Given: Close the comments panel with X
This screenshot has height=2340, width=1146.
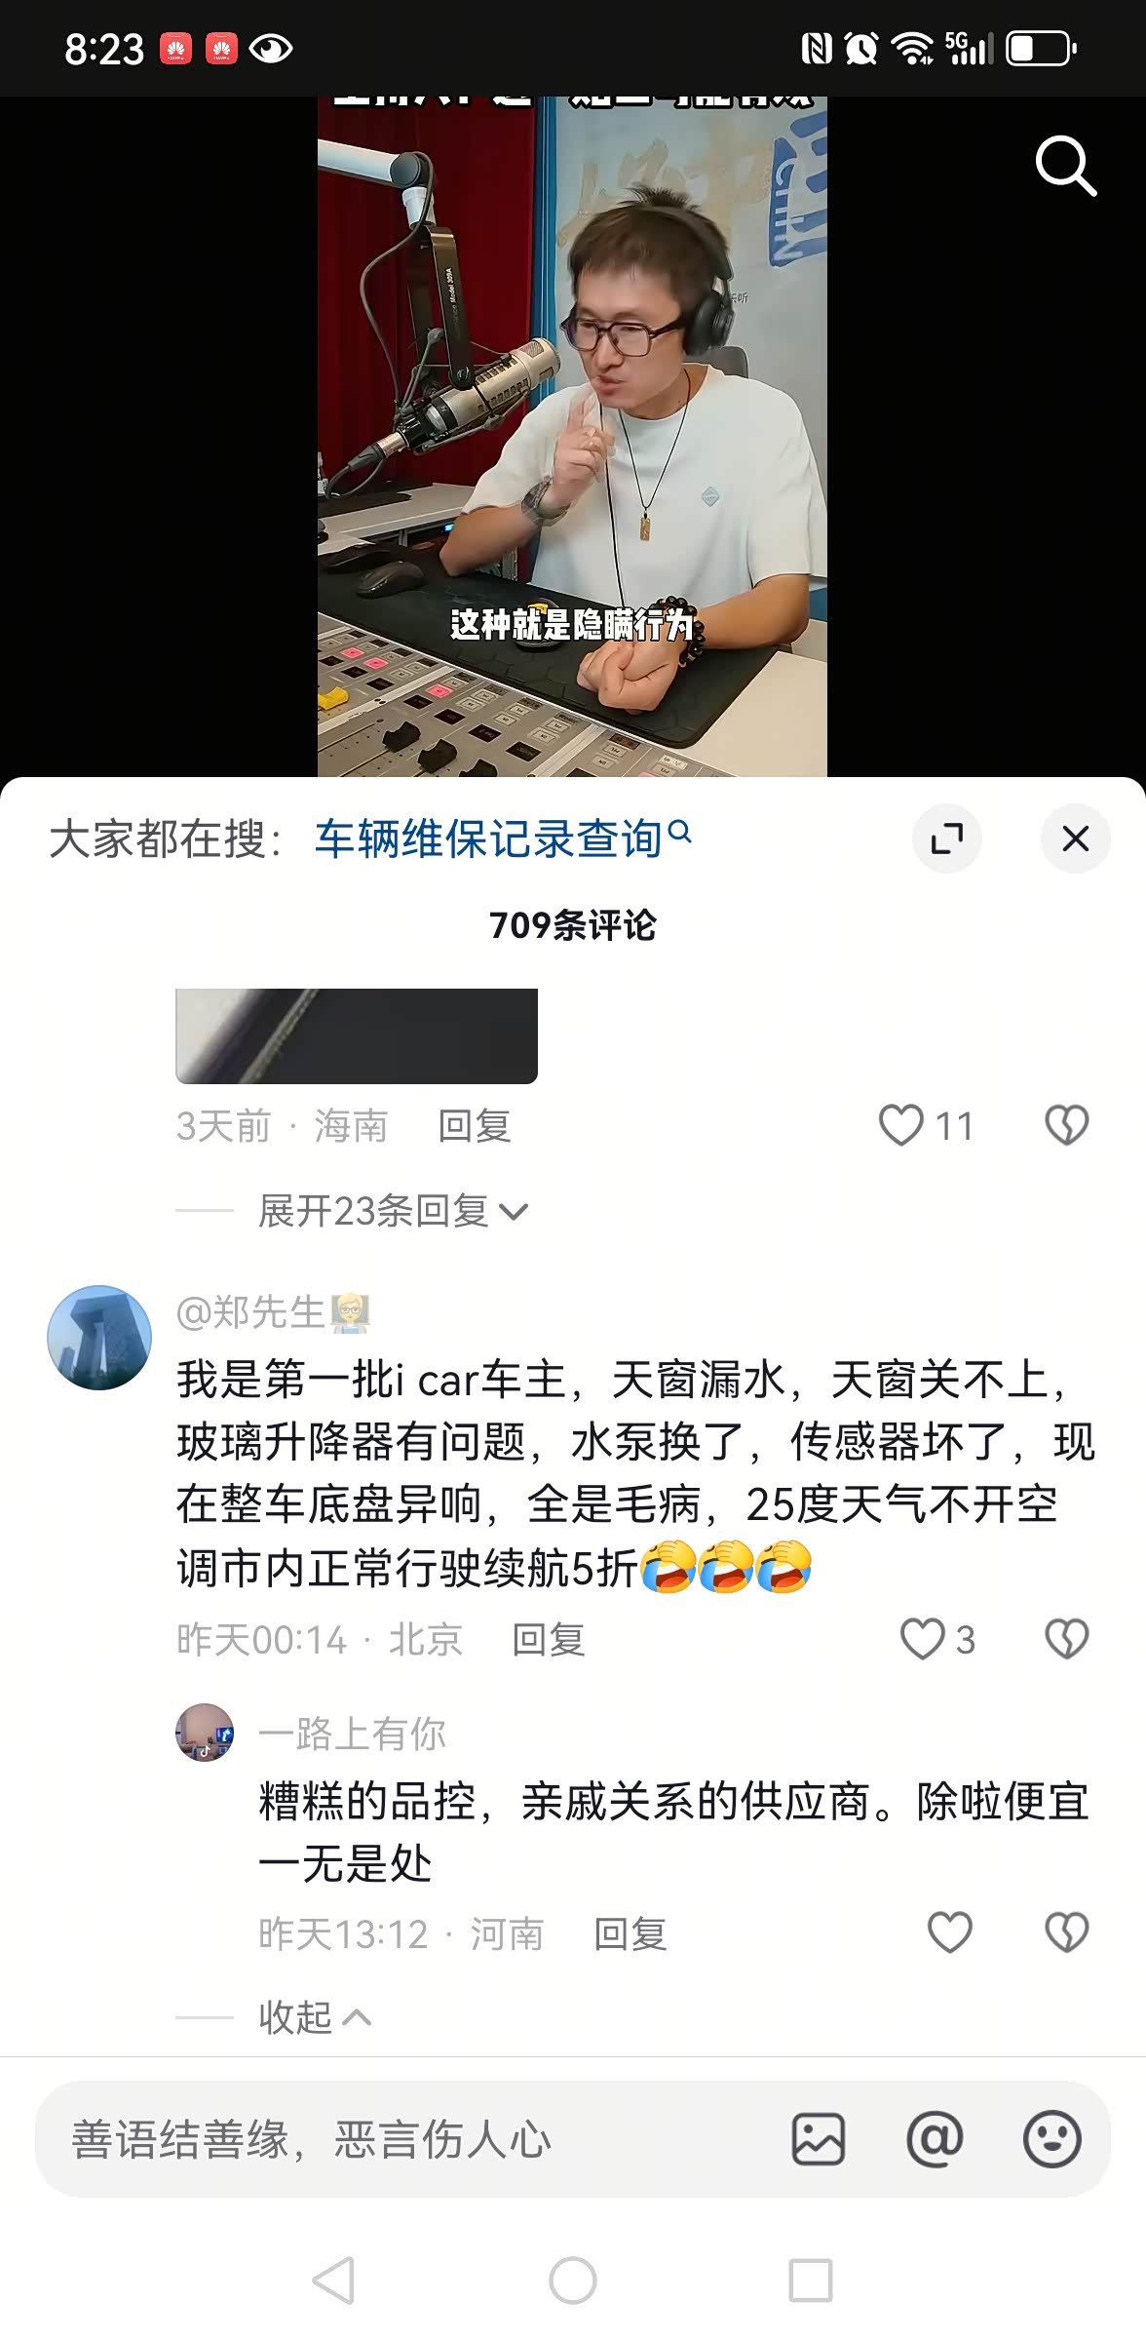Looking at the screenshot, I should coord(1076,838).
